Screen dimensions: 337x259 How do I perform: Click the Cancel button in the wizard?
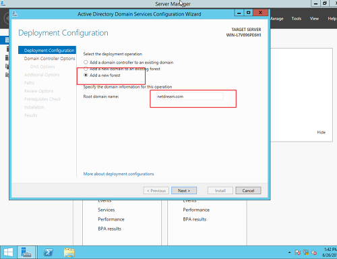(248, 191)
